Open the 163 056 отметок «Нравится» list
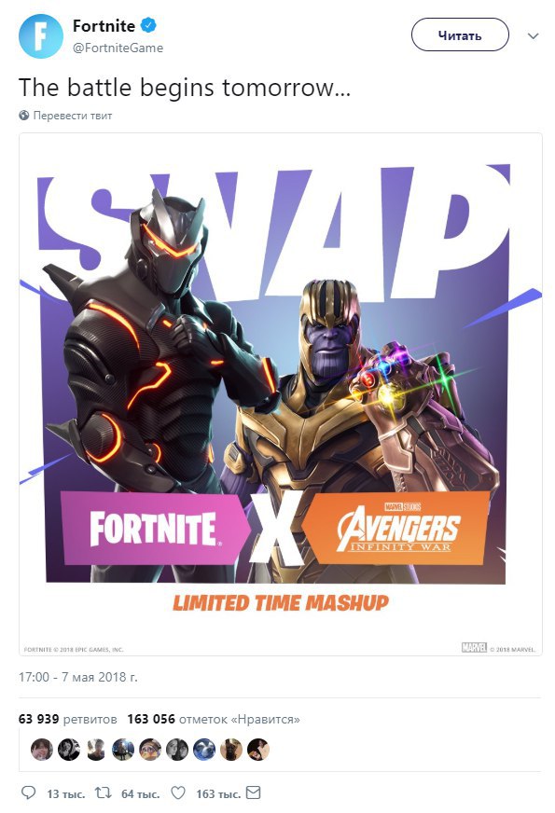The height and width of the screenshot is (813, 555). tap(214, 719)
